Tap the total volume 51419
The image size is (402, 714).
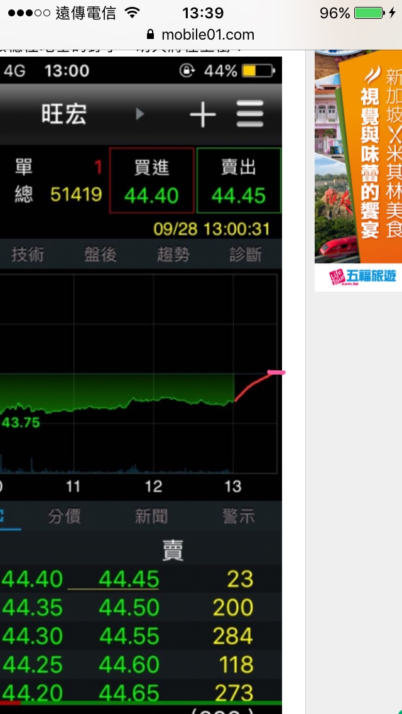tap(76, 194)
